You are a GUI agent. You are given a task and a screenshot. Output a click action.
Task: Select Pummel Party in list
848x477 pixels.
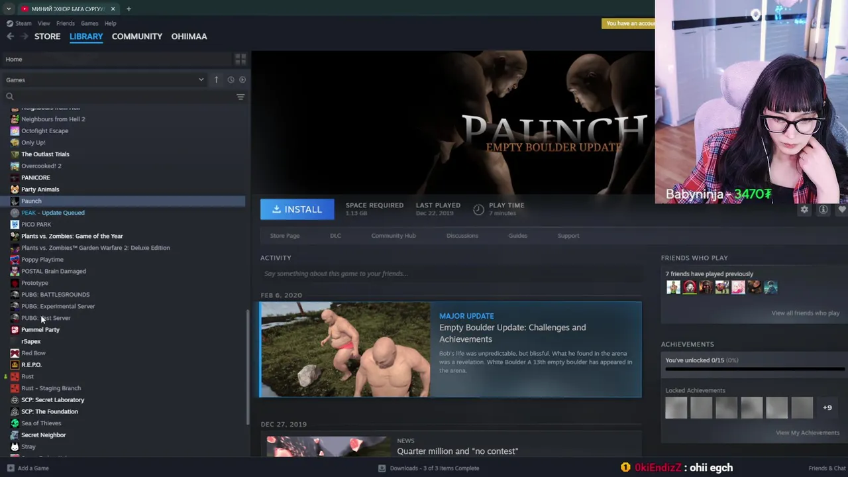pyautogui.click(x=40, y=329)
